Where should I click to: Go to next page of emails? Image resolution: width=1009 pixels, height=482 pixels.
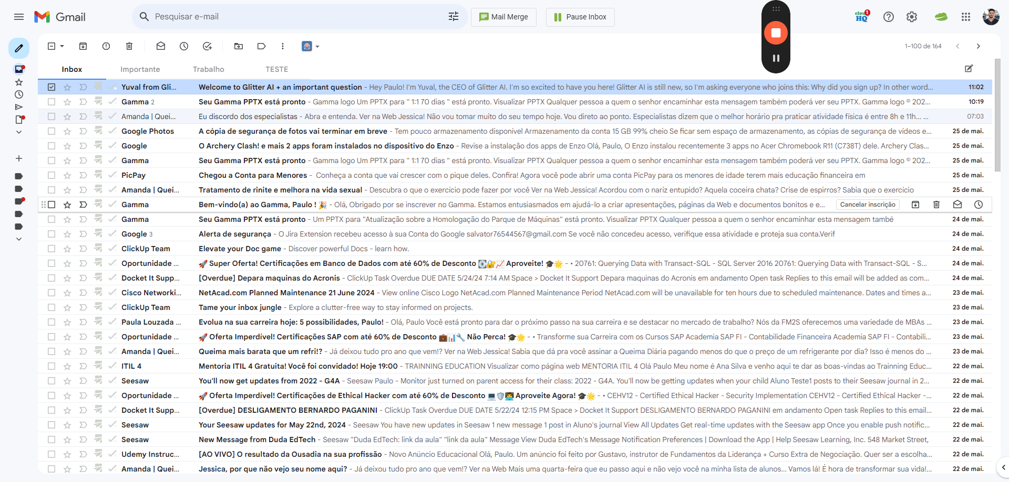pos(979,46)
